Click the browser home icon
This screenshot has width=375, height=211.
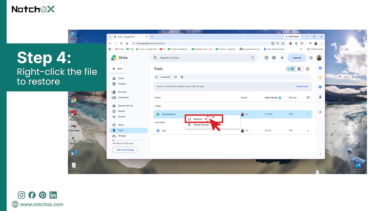[127, 43]
